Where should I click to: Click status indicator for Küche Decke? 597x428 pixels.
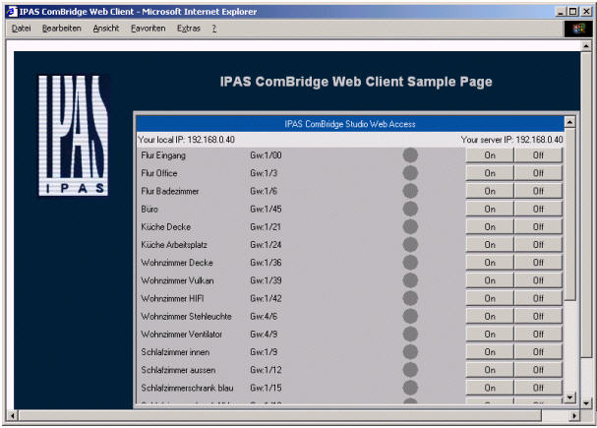click(410, 227)
